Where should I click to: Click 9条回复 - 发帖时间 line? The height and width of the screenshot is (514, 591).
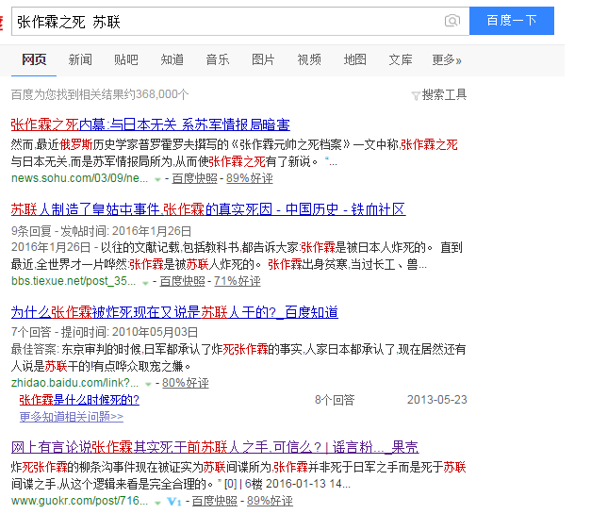coord(101,231)
